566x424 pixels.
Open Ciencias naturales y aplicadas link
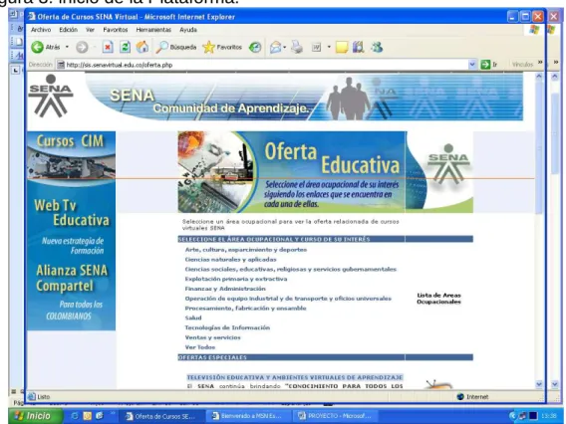point(230,259)
